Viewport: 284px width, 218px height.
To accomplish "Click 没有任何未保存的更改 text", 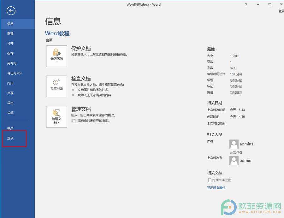I will [x=94, y=121].
